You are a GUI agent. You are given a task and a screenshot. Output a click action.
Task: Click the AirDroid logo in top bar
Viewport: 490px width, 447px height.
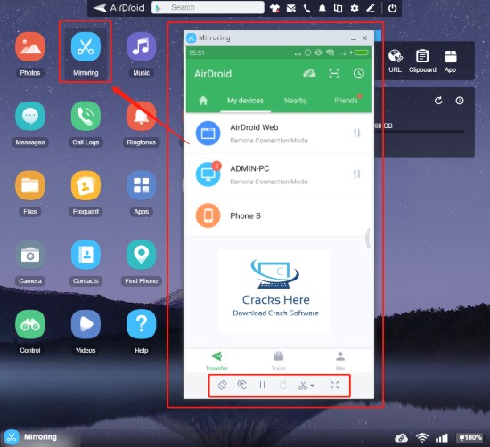(x=119, y=8)
